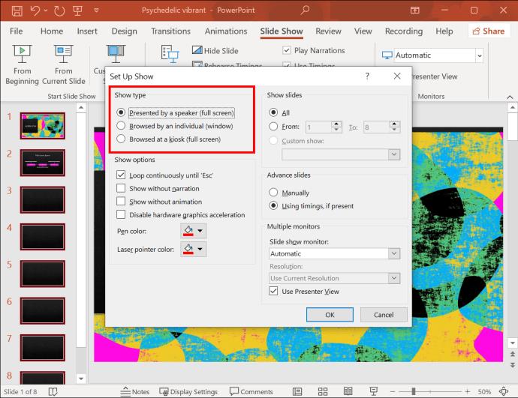Click the Cancel button
Screen dimensions: 518x398
tap(384, 315)
